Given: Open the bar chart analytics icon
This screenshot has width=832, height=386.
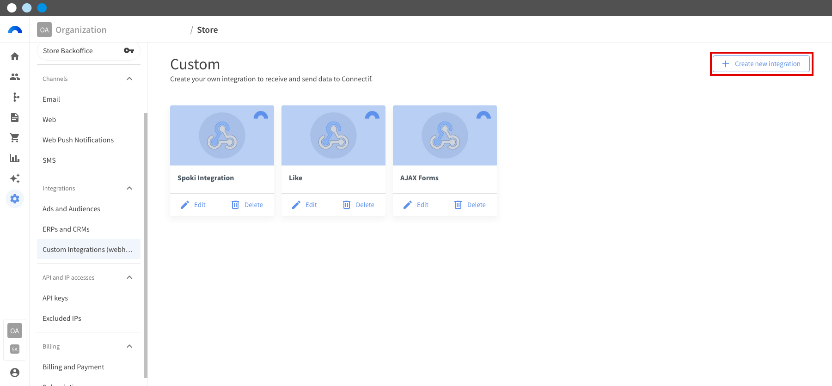Looking at the screenshot, I should tap(15, 158).
